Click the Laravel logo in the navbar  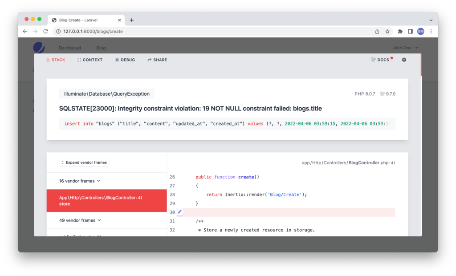point(38,48)
